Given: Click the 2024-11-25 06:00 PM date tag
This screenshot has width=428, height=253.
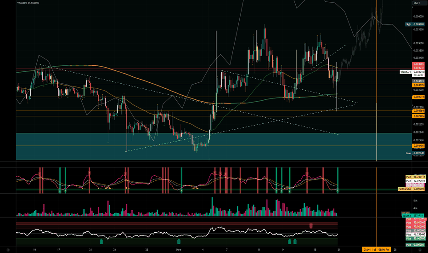Looking at the screenshot, I should (x=377, y=249).
